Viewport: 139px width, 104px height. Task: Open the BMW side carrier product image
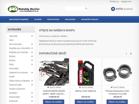54,72
